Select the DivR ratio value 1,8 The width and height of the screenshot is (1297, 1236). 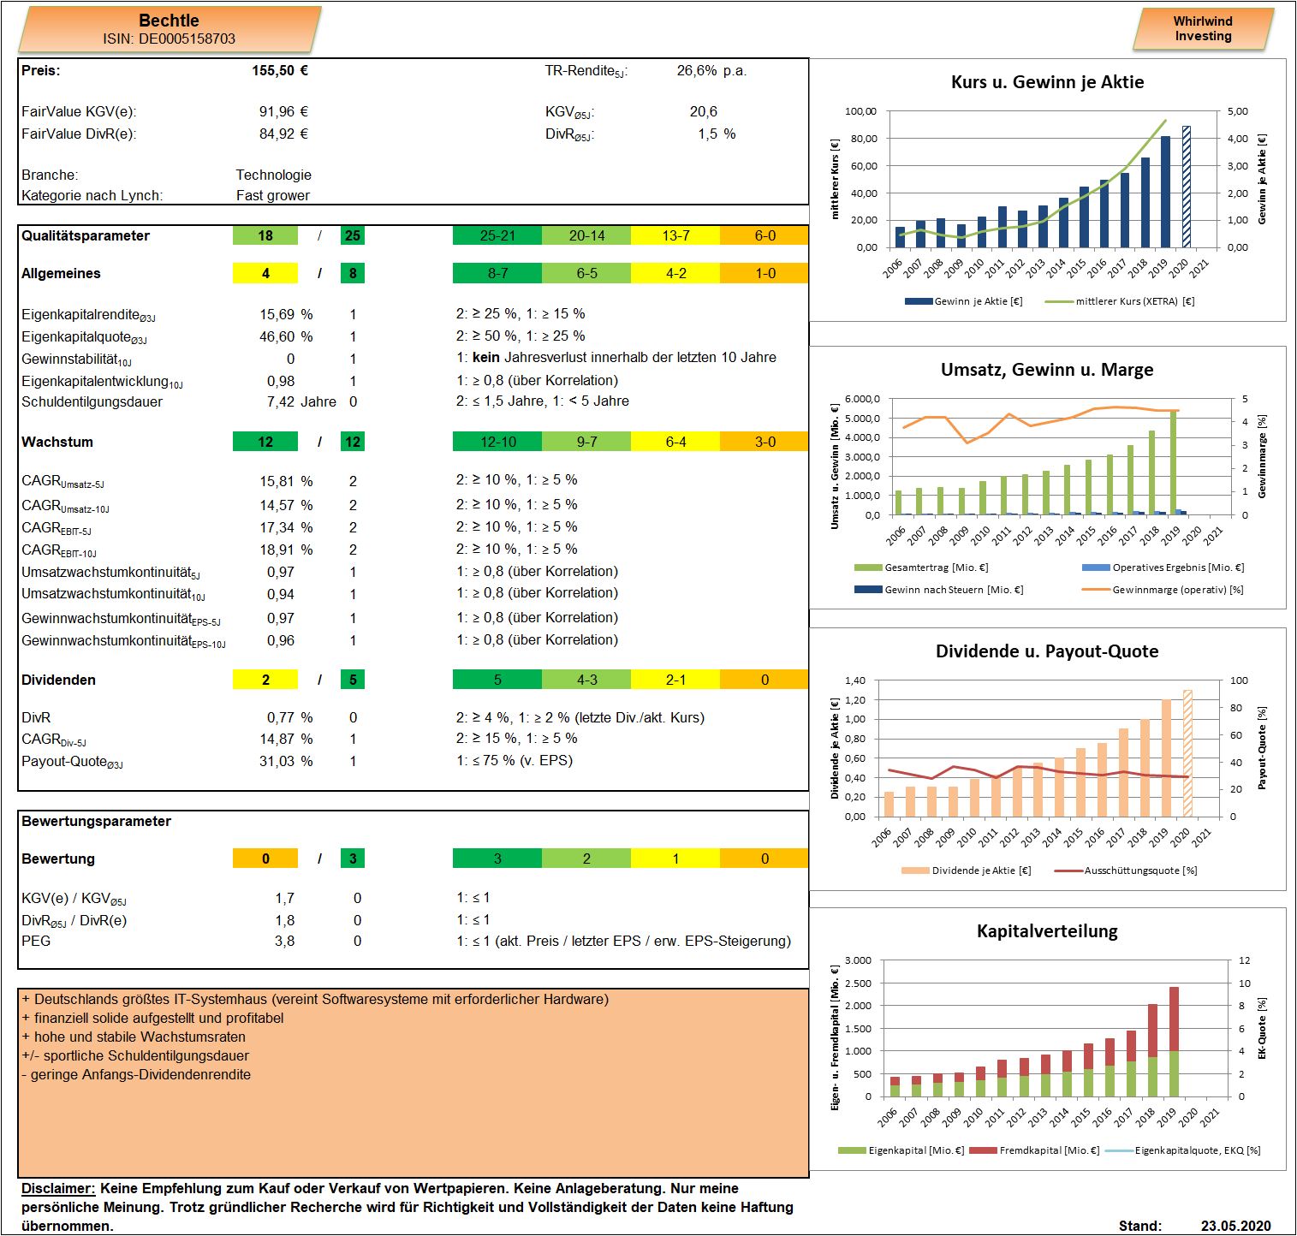pos(285,920)
